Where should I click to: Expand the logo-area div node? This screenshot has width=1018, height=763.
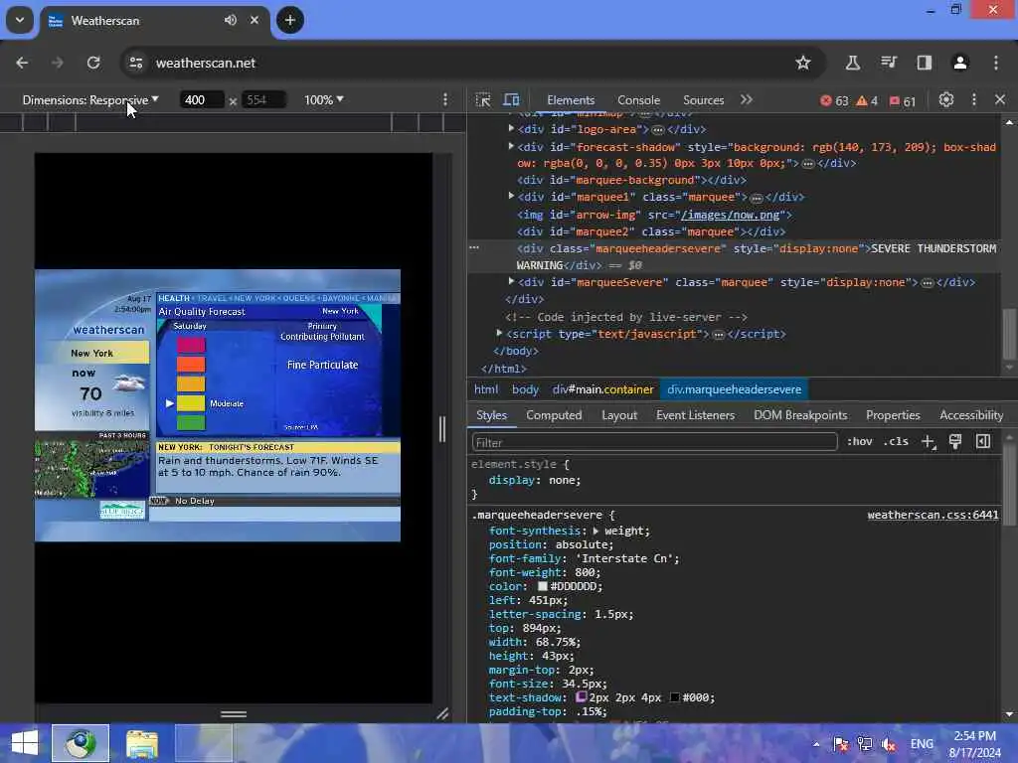click(x=511, y=128)
